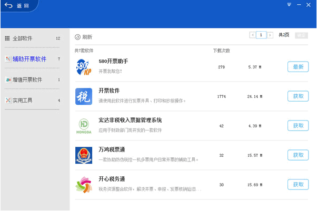This screenshot has height=211, width=317.
Task: Select the 实用工具 category
Action: coord(32,101)
